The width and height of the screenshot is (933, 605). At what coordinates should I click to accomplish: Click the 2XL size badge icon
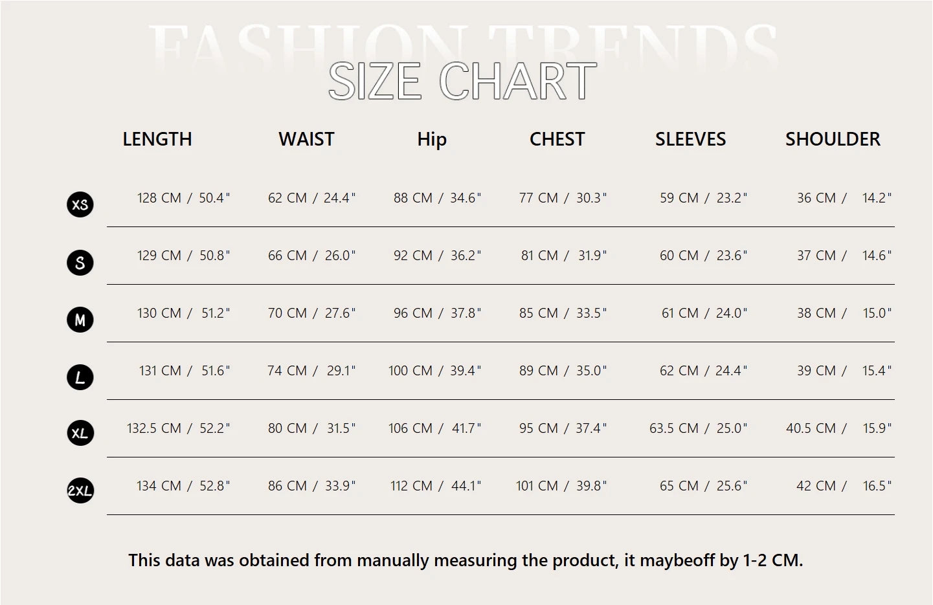pyautogui.click(x=80, y=490)
